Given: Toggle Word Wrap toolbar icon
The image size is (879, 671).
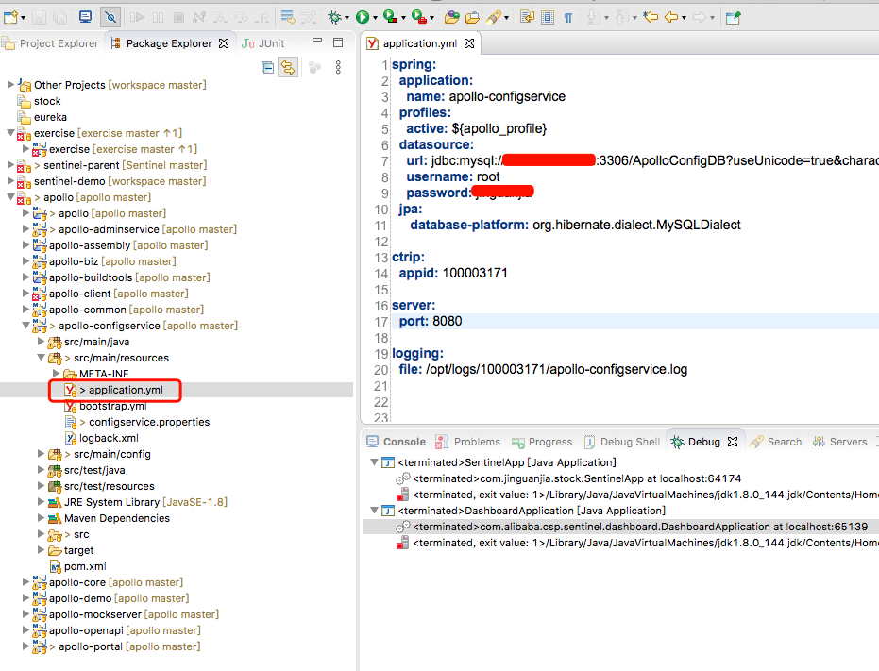Looking at the screenshot, I should [527, 17].
